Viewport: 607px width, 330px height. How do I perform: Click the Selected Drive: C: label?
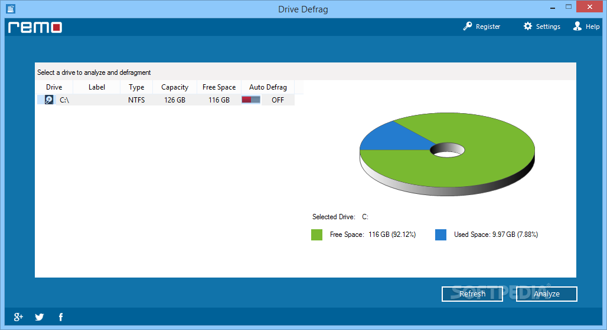[340, 217]
